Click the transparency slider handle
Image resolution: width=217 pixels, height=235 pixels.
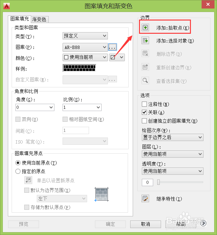(x=159, y=182)
